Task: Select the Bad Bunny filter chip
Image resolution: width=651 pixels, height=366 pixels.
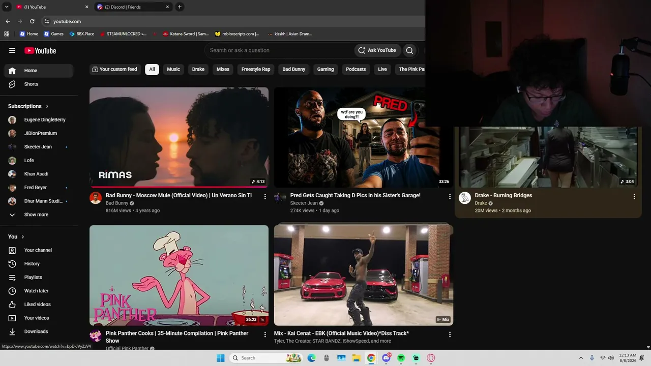Action: [x=294, y=69]
